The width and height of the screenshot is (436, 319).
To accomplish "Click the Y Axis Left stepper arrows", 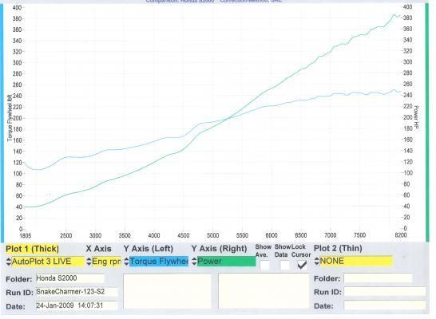I will click(126, 262).
